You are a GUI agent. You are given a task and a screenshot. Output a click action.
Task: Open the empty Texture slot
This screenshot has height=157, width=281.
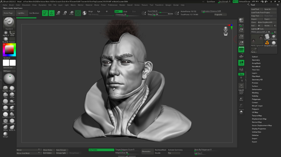pyautogui.click(x=12, y=40)
